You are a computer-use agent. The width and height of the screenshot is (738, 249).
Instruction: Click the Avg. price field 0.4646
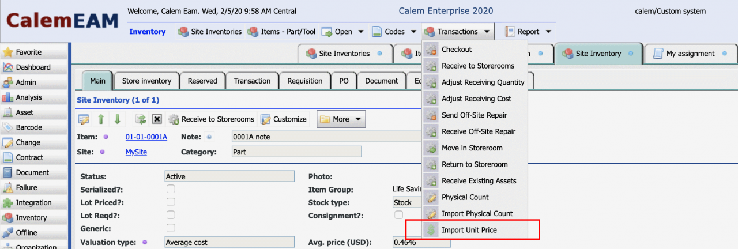coord(421,242)
